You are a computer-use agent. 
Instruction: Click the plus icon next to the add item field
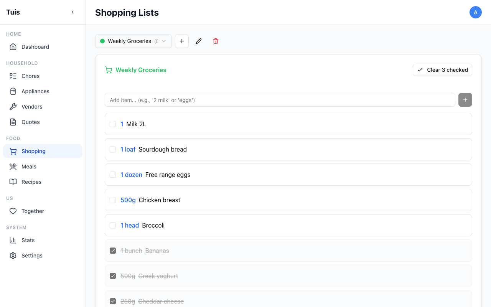pos(465,100)
